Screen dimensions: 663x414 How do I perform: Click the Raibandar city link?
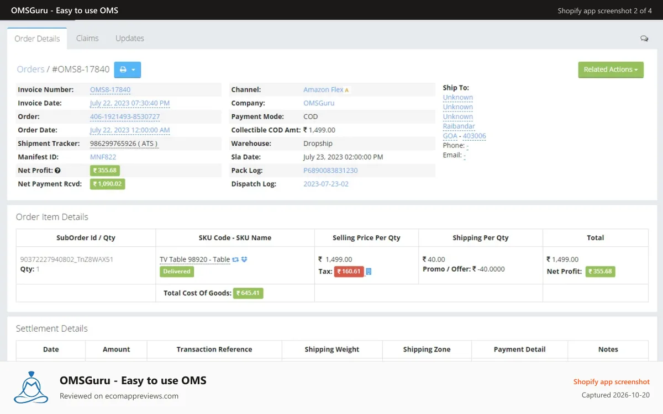coord(459,126)
